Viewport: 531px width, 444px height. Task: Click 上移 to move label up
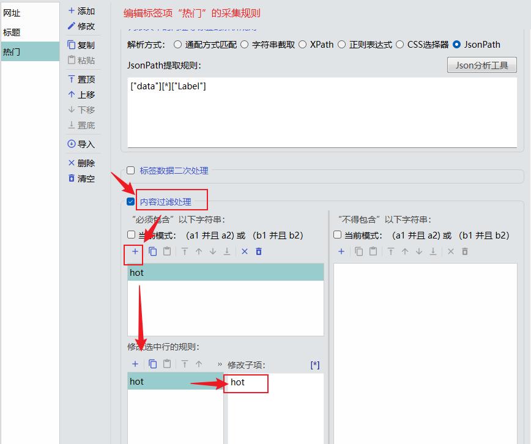(81, 95)
